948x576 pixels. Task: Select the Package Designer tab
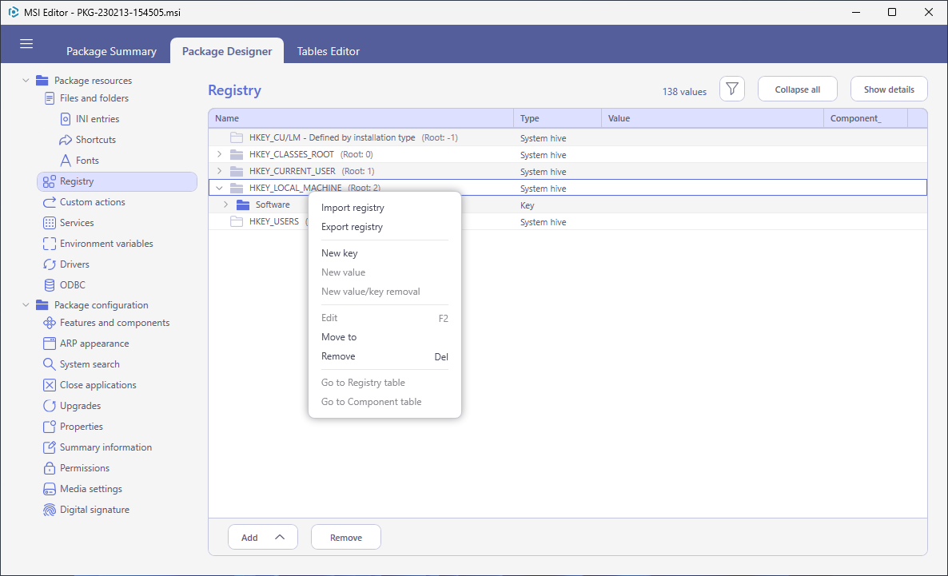click(227, 51)
